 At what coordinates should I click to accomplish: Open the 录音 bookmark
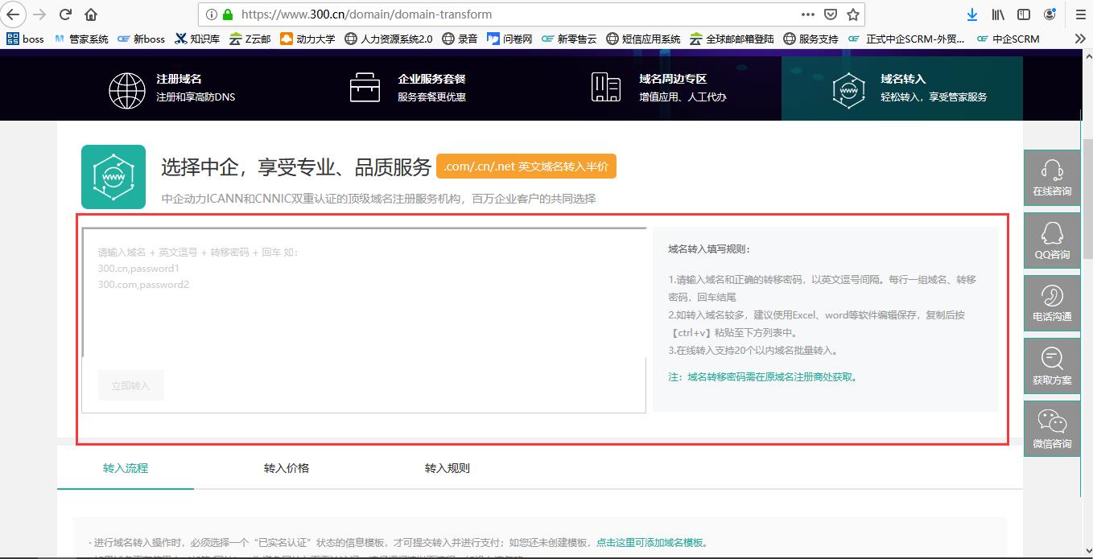pos(460,39)
